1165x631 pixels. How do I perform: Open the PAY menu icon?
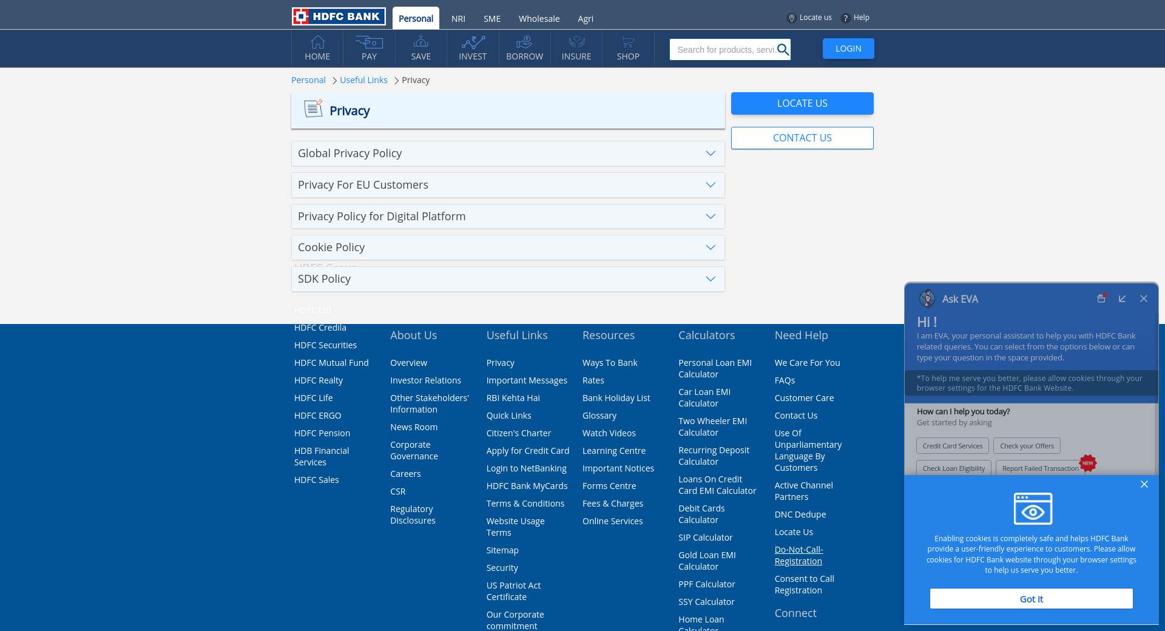click(369, 42)
